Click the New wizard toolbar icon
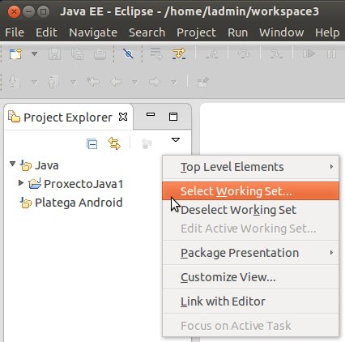This screenshot has height=342, width=345. click(x=15, y=53)
